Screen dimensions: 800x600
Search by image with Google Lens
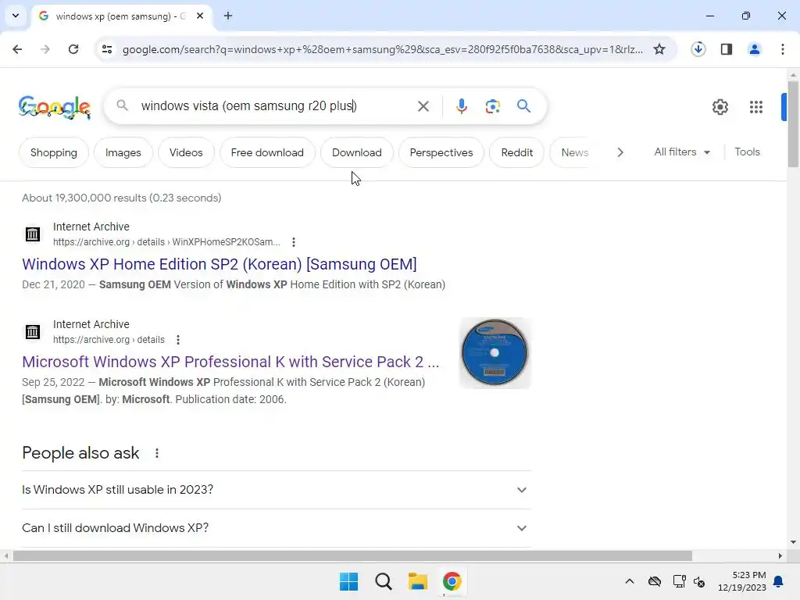[x=492, y=106]
